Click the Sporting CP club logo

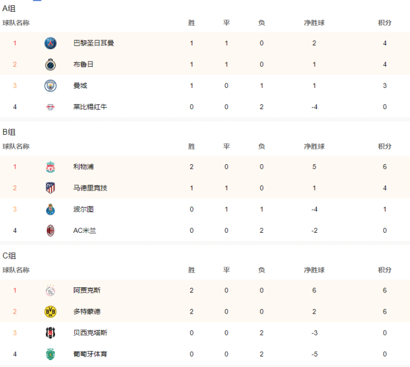coord(50,354)
